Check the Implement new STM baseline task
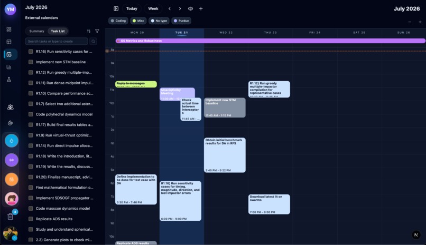 click(31, 62)
